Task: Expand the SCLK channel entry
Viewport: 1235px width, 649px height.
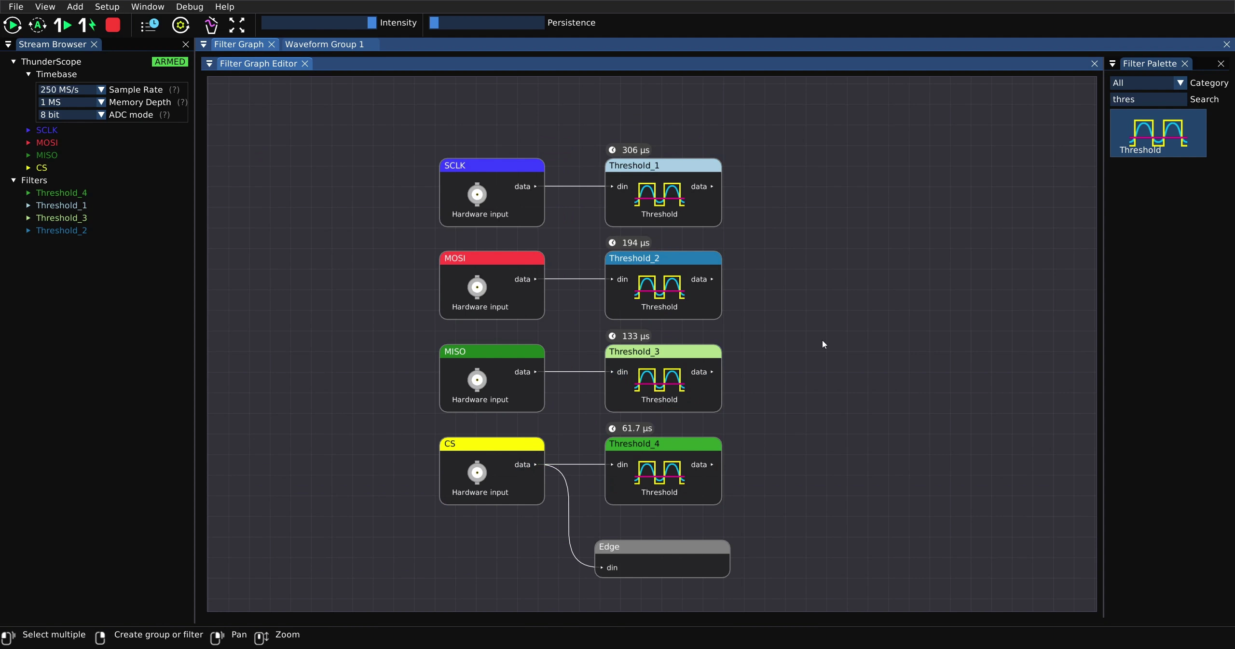Action: (x=28, y=130)
